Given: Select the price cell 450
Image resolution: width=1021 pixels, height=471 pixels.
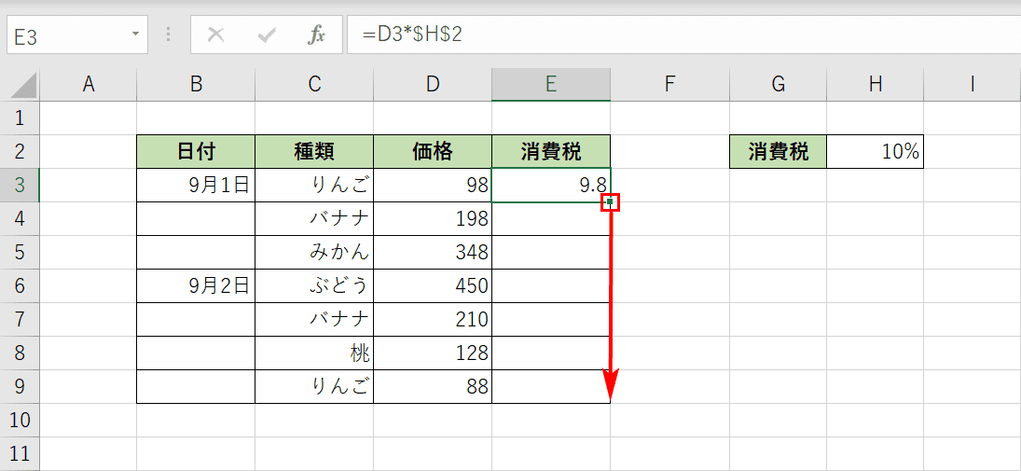Looking at the screenshot, I should pyautogui.click(x=433, y=286).
